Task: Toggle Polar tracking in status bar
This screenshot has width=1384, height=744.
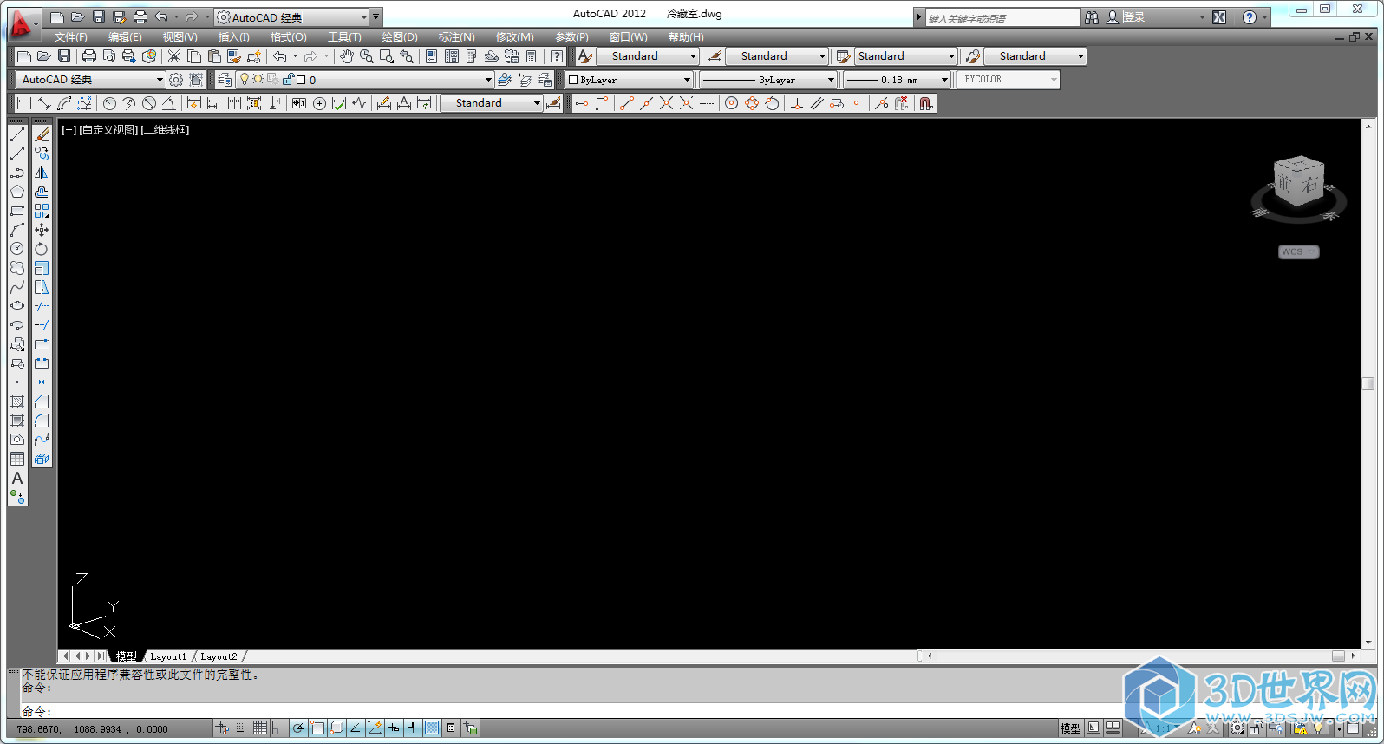Action: (x=298, y=728)
